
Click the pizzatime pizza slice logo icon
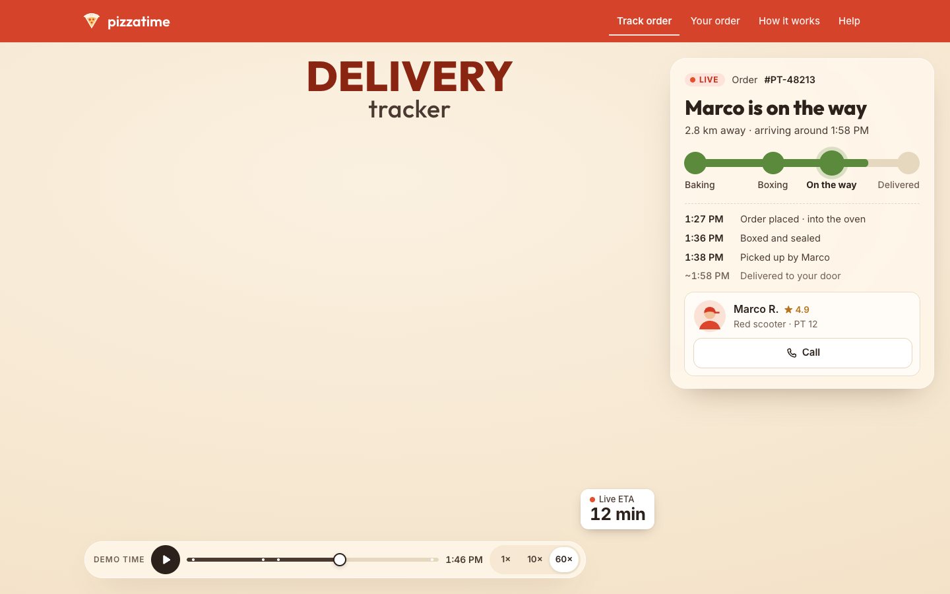[x=92, y=21]
